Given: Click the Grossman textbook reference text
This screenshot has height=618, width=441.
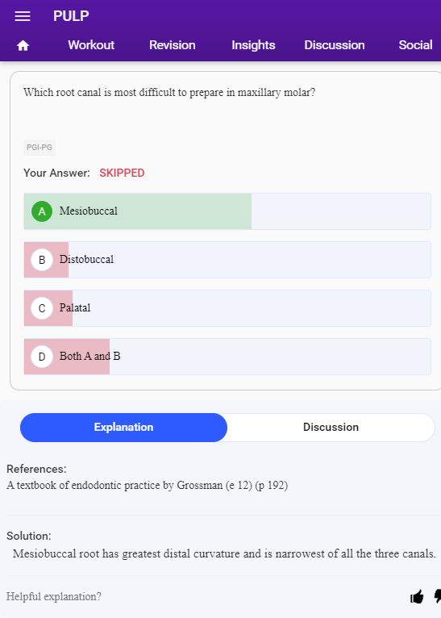Looking at the screenshot, I should [148, 485].
